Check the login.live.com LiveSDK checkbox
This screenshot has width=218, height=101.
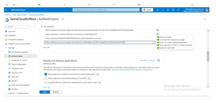pos(46,78)
